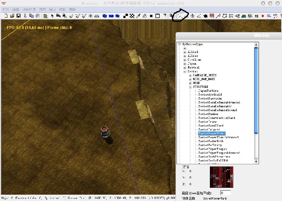Click the padlock with arrow icon
This screenshot has height=201, width=282.
[58, 16]
